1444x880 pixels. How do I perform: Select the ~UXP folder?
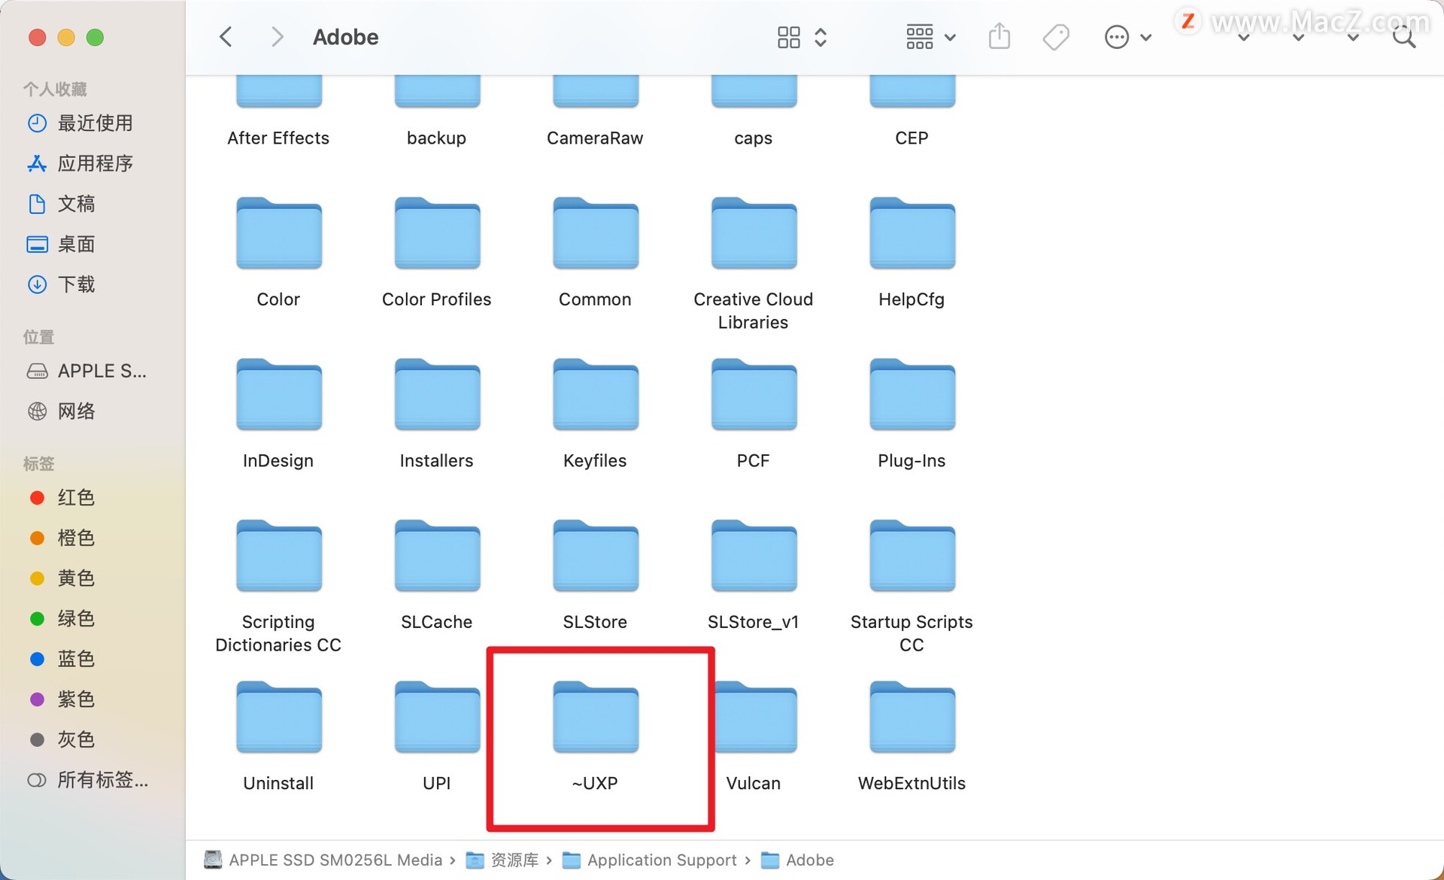point(595,737)
